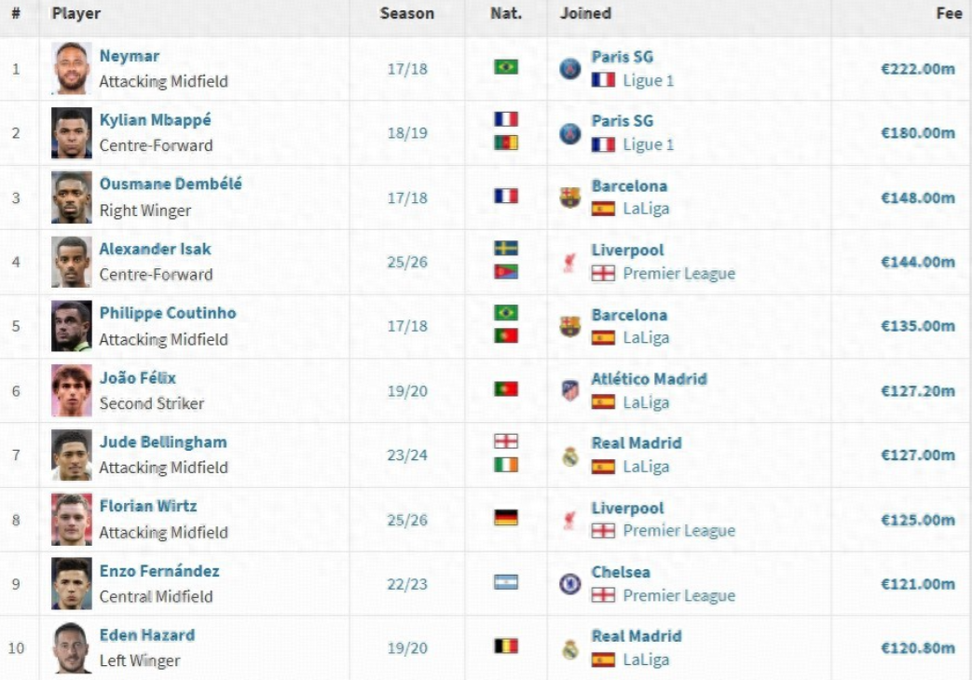This screenshot has height=680, width=972.
Task: Sort the table by Fee column header
Action: pos(948,14)
